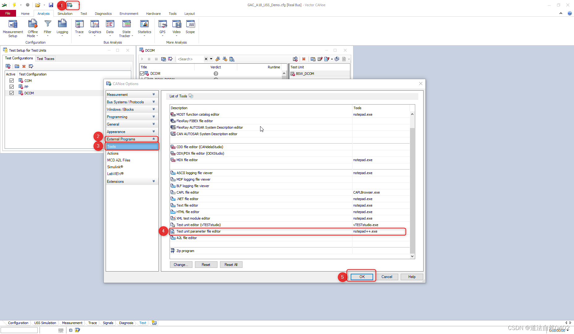Expand the Extensions options section

coord(154,181)
